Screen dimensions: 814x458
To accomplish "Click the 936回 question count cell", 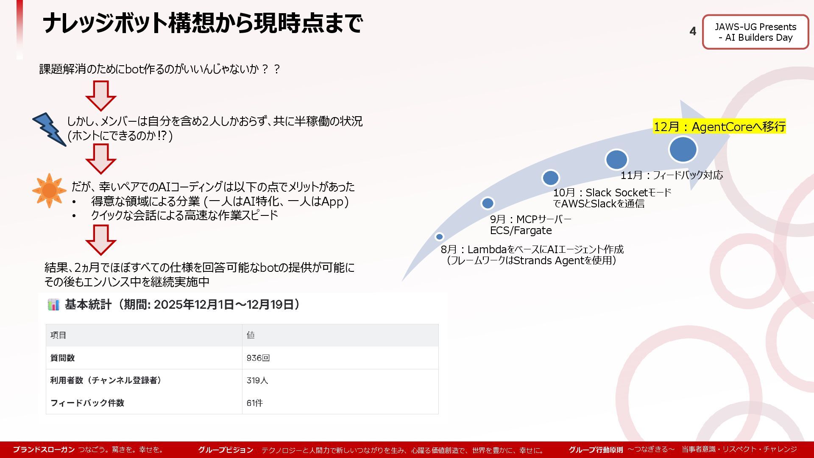I will [x=258, y=358].
